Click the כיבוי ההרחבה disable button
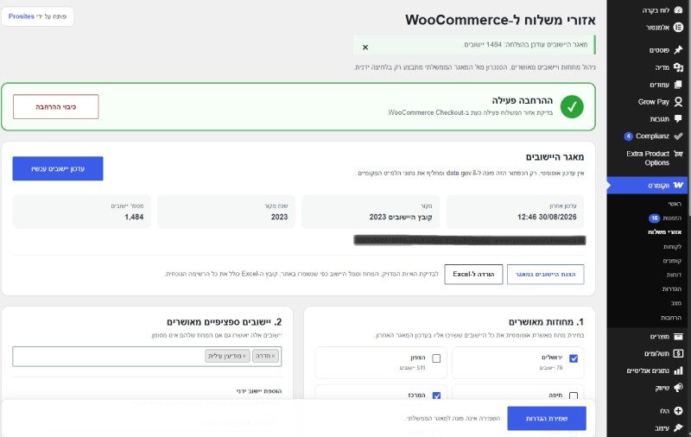Screen dimensions: 691x437 point(56,106)
